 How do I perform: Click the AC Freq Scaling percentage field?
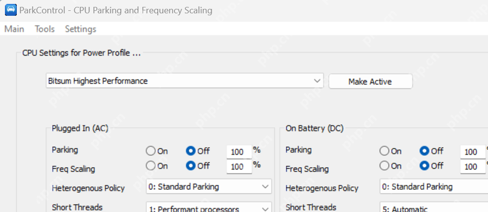[239, 167]
